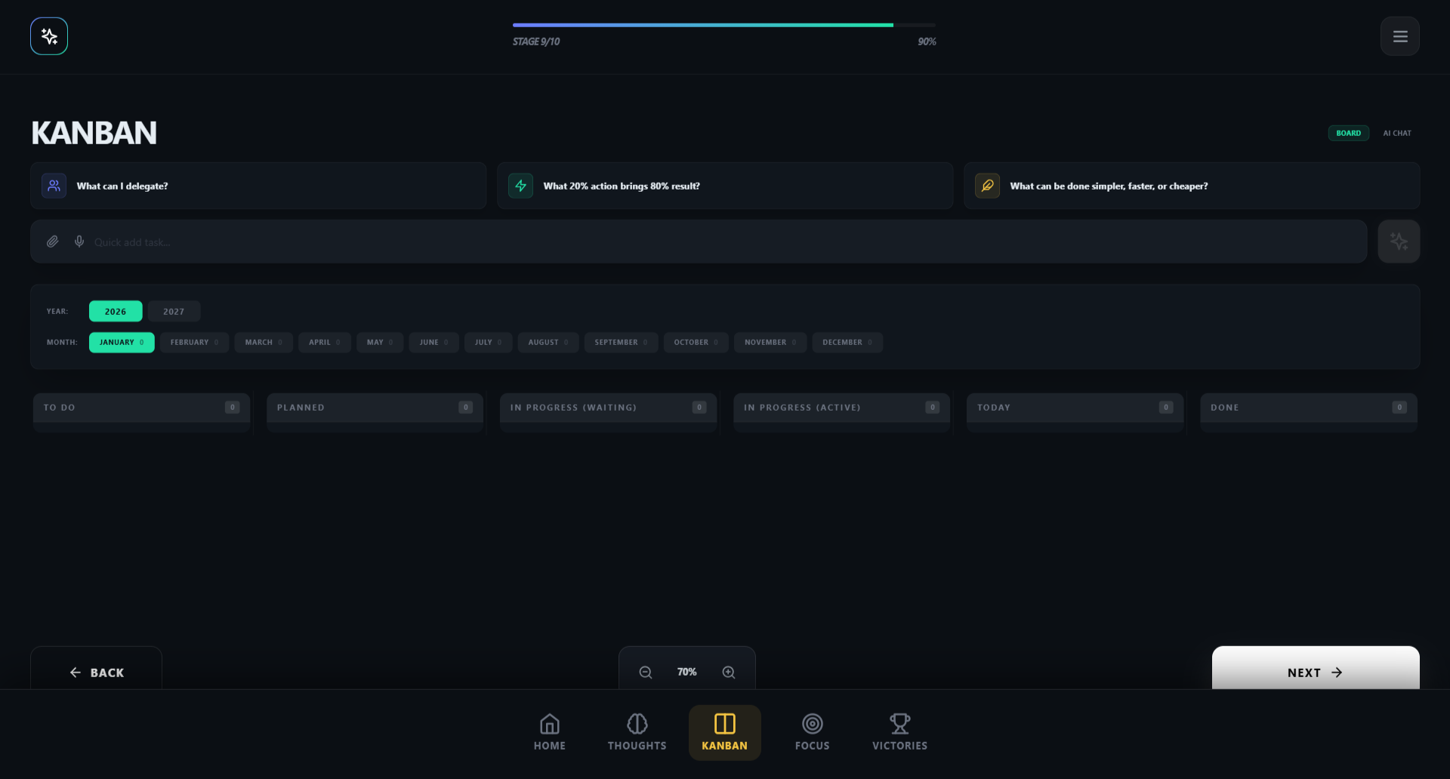
Task: Open the hamburger menu
Action: point(1400,36)
